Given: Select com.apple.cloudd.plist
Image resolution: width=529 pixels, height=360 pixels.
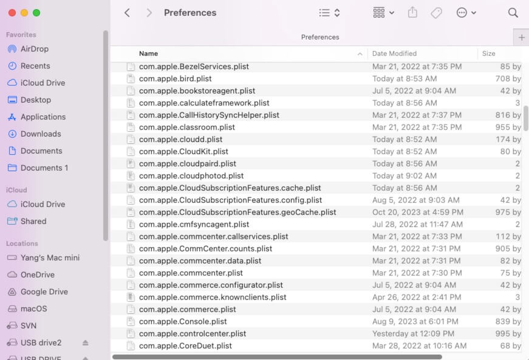Looking at the screenshot, I should point(180,140).
